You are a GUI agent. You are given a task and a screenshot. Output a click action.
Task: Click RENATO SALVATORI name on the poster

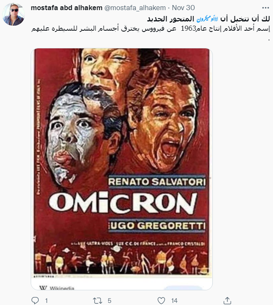point(157,182)
